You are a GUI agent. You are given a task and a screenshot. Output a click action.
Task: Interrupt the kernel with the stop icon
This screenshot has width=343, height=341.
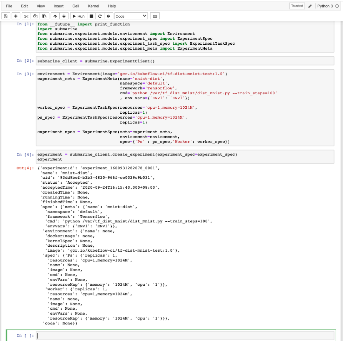click(91, 16)
